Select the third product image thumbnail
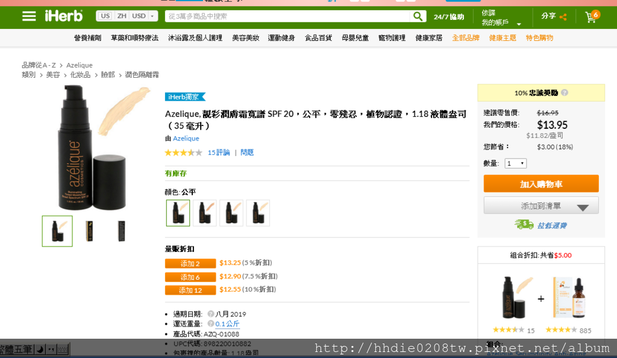The image size is (617, 358). [x=122, y=231]
